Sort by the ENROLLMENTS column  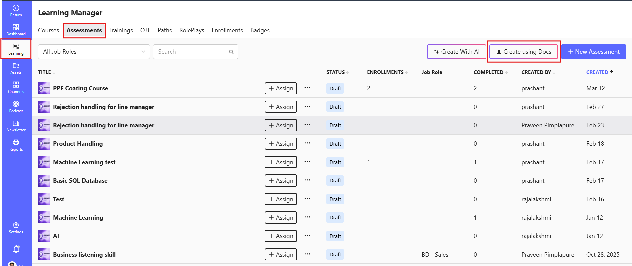tap(387, 72)
